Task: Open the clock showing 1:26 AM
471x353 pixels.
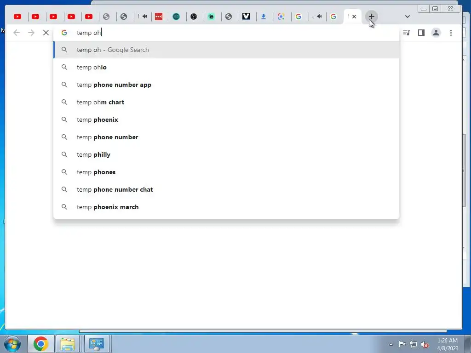Action: [447, 344]
